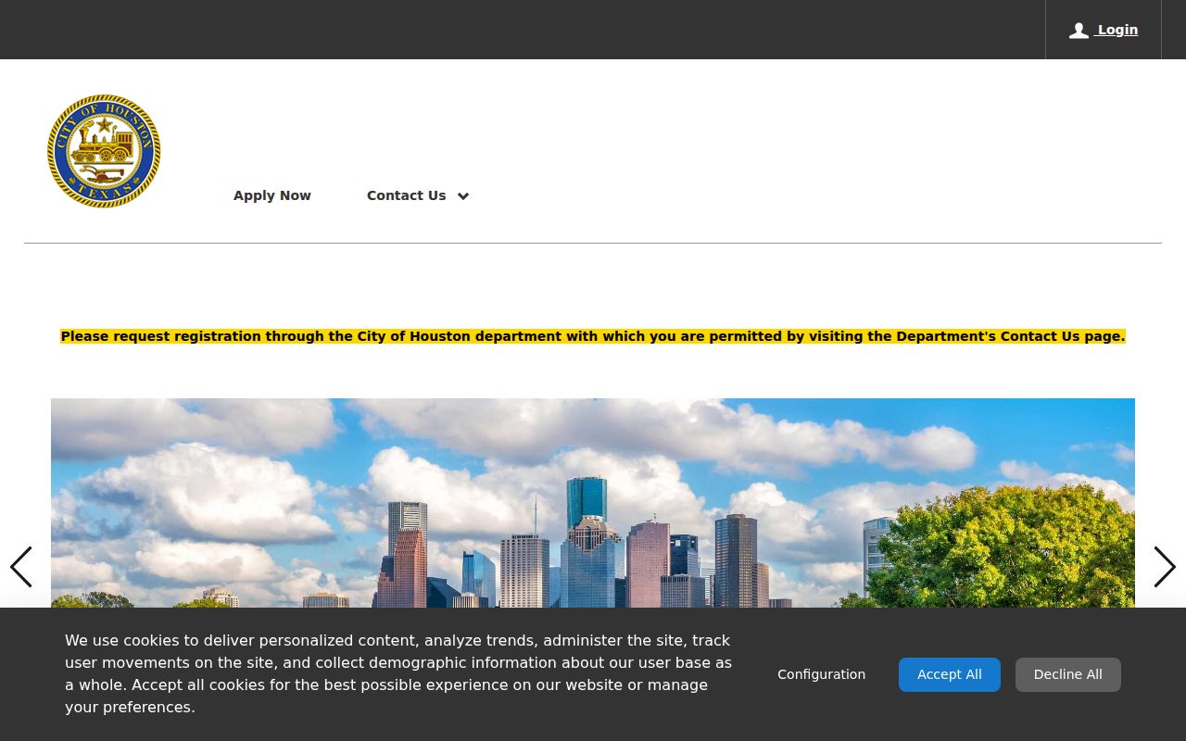Open cookie Configuration settings
Viewport: 1186px width, 741px height.
click(x=822, y=674)
